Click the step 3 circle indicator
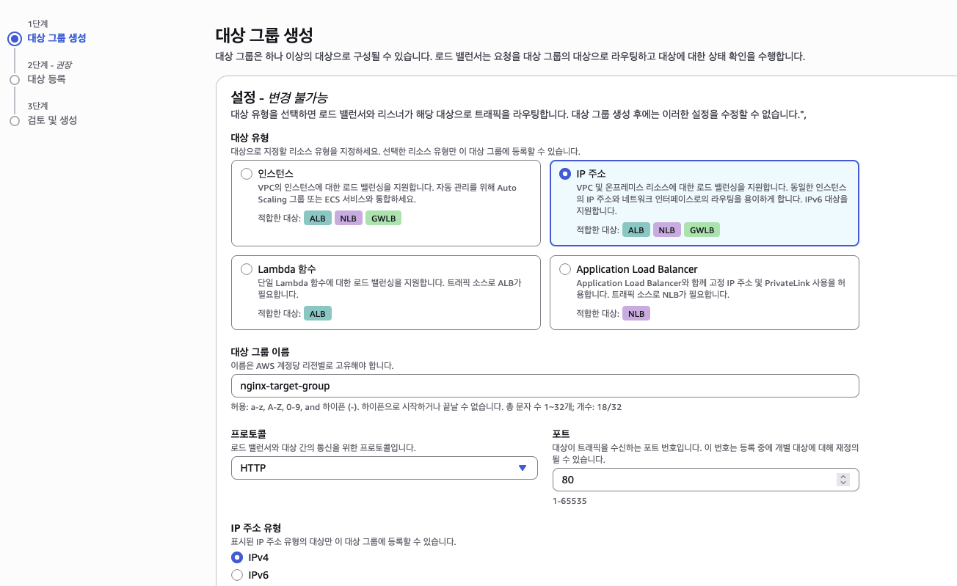This screenshot has height=586, width=957. tap(15, 120)
